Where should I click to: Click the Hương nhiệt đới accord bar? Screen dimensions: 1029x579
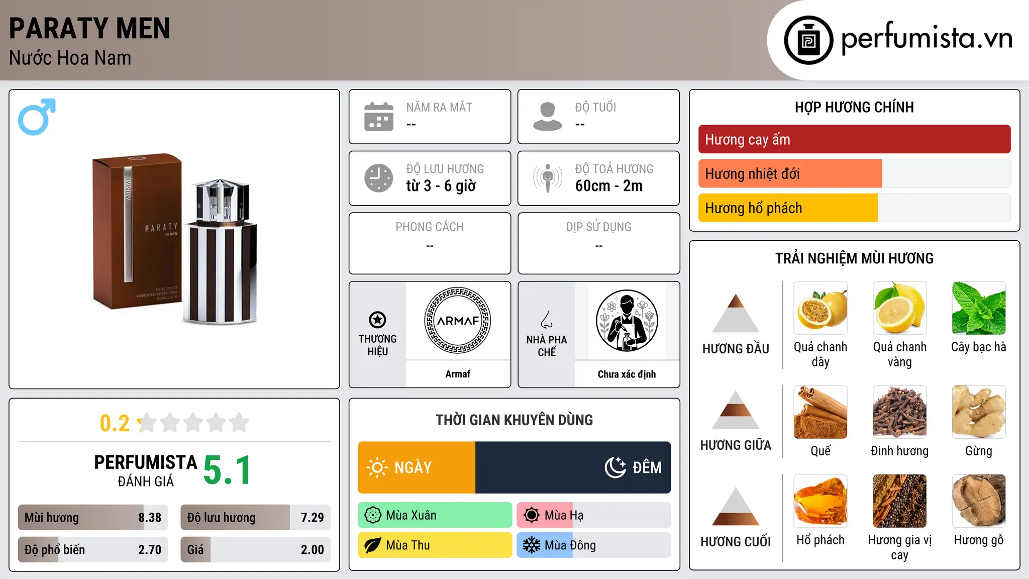point(854,173)
